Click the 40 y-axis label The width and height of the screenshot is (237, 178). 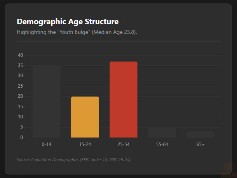21,55
